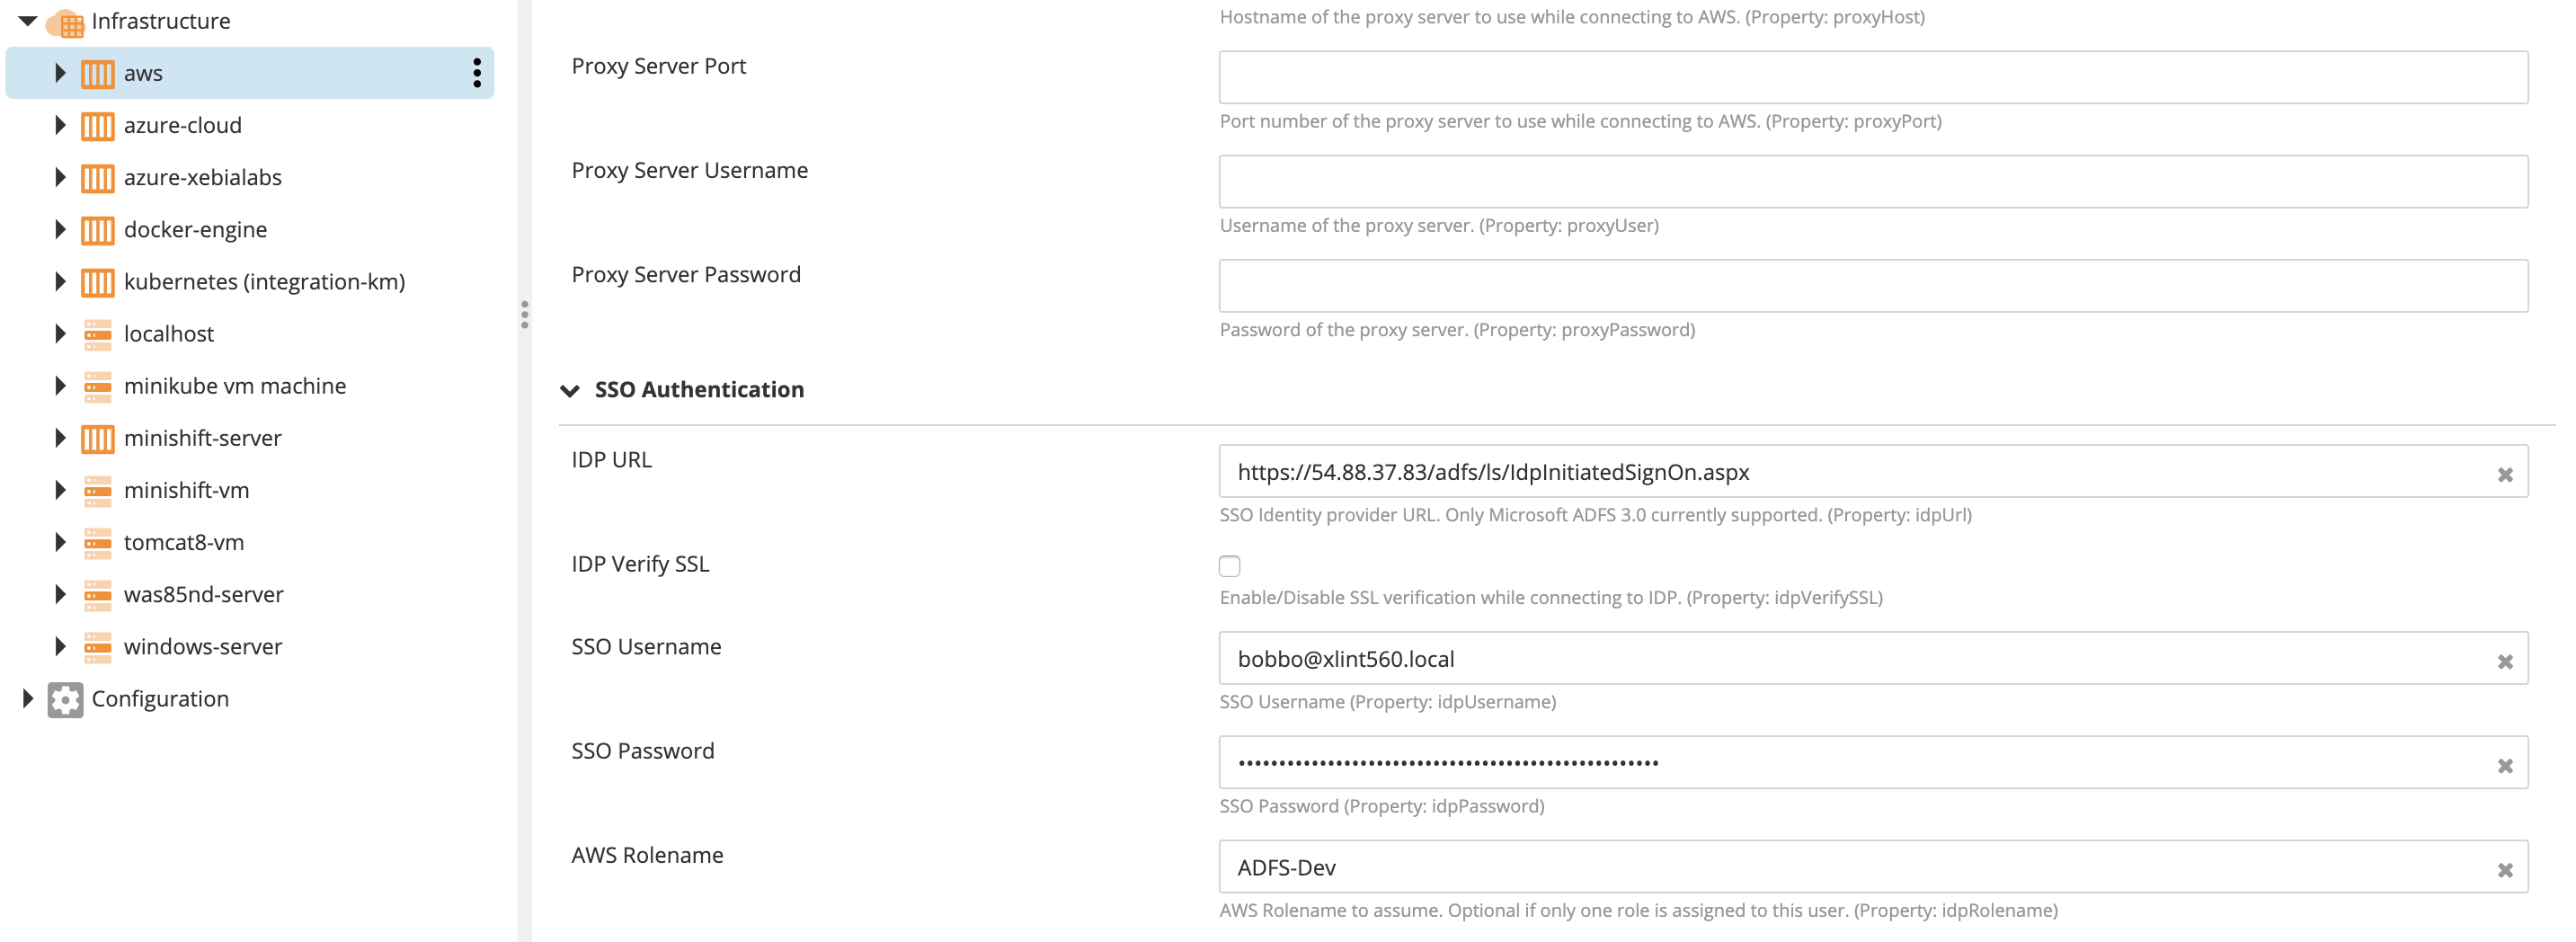Clear the SSO Password field
This screenshot has width=2576, height=942.
(x=2505, y=766)
